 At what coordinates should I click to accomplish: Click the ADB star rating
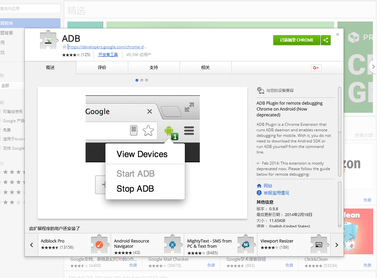[x=71, y=55]
